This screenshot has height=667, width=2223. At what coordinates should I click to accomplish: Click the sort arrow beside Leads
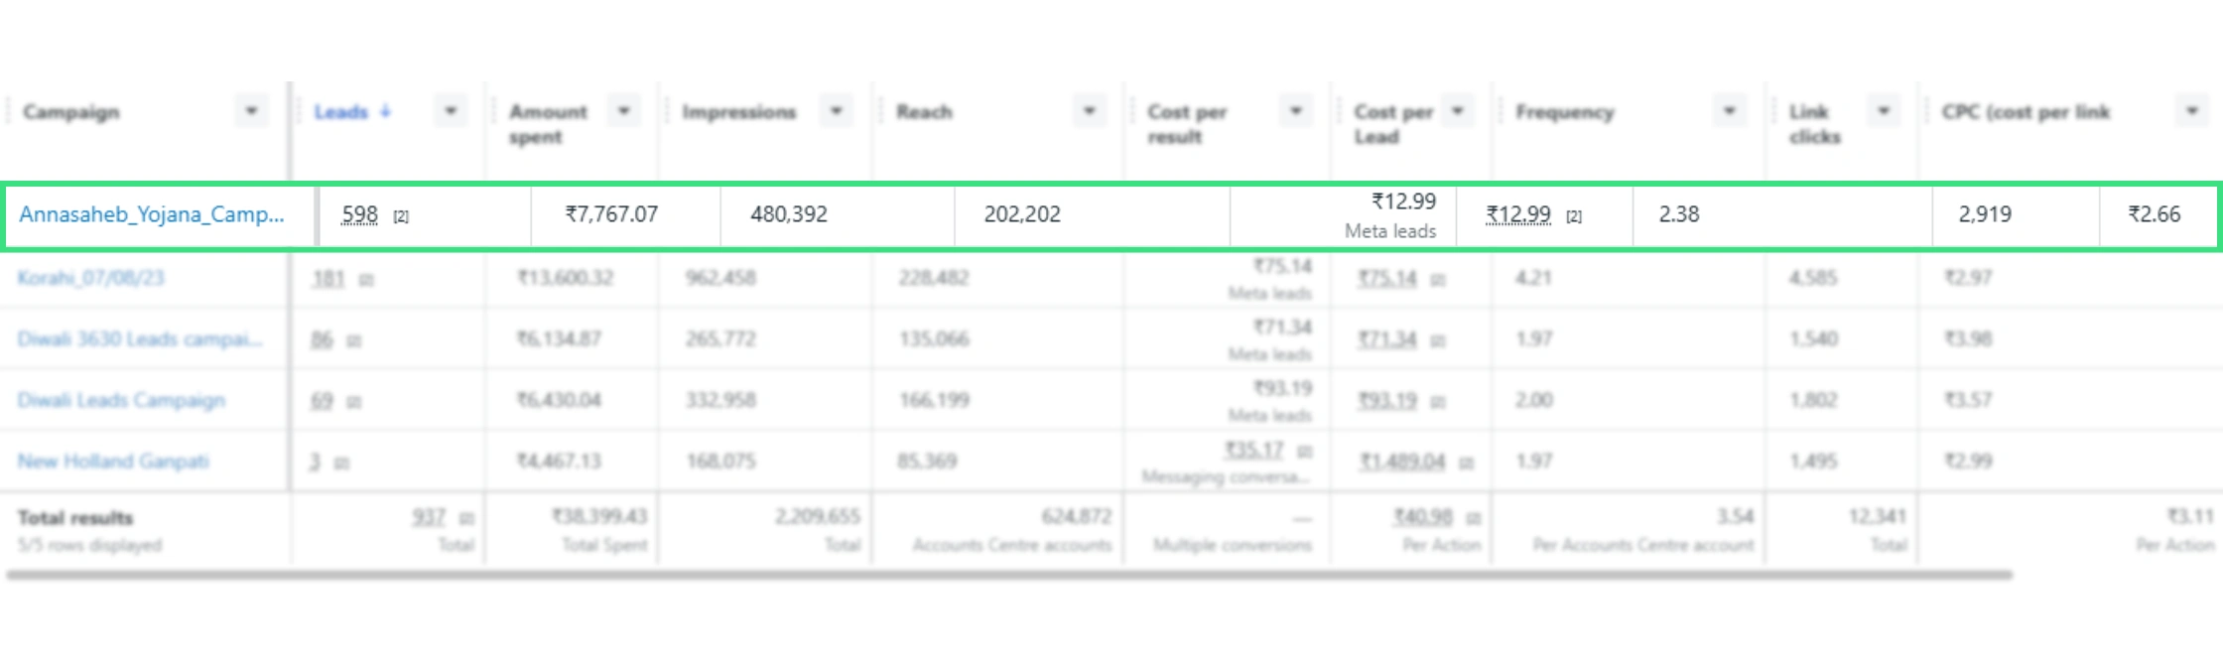pos(385,112)
